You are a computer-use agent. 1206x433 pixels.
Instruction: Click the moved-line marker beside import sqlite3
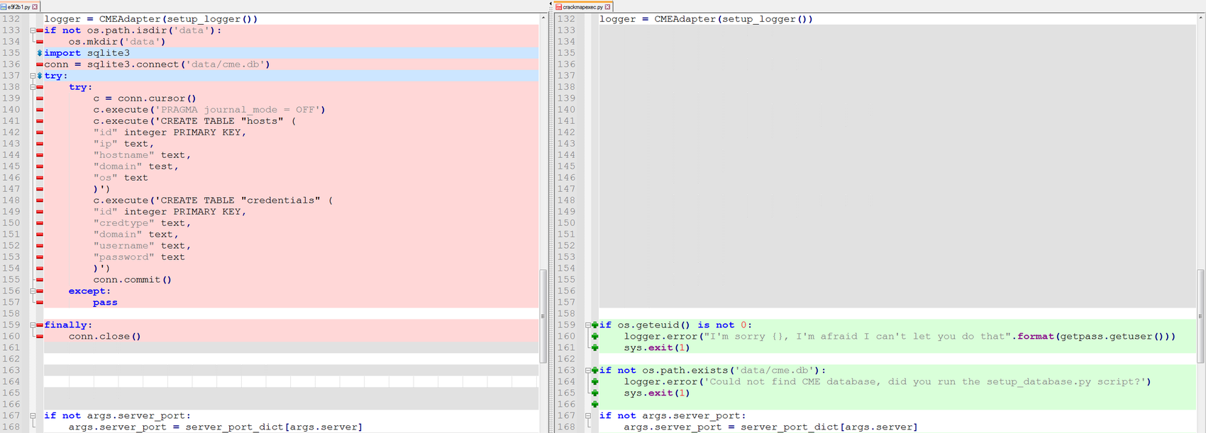coord(40,53)
